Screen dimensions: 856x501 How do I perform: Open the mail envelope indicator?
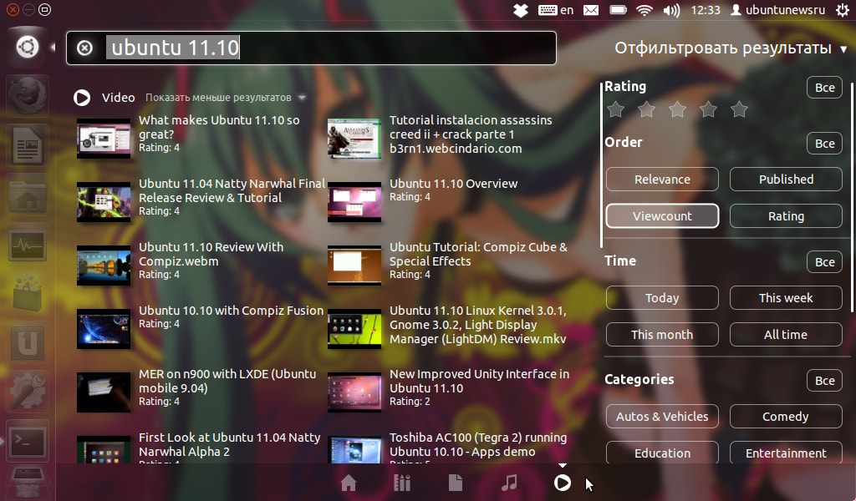[591, 10]
